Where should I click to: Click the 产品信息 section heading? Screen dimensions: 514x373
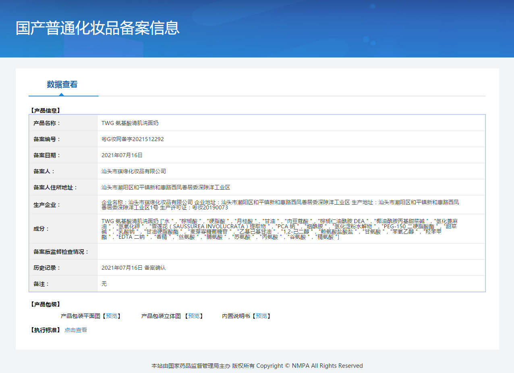click(x=45, y=110)
